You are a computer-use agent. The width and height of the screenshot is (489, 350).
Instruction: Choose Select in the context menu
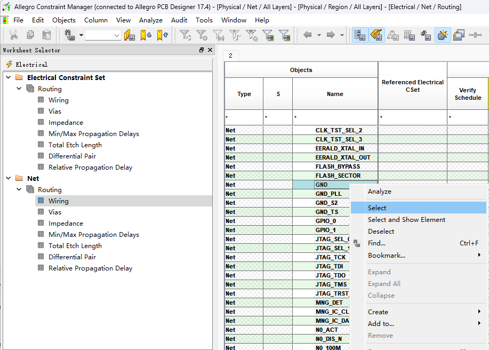click(x=418, y=208)
